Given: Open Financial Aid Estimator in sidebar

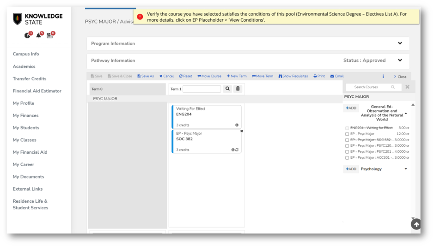Looking at the screenshot, I should (x=37, y=91).
